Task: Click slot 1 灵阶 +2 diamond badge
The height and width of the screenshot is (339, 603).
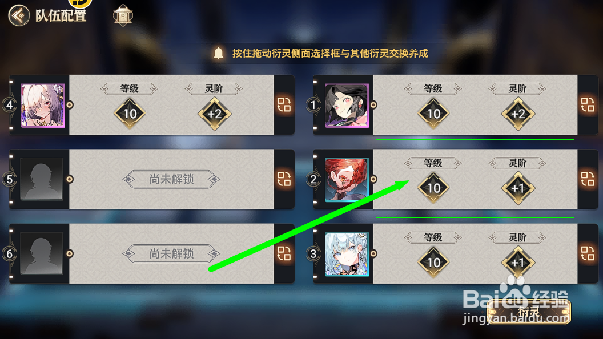Action: coord(518,114)
